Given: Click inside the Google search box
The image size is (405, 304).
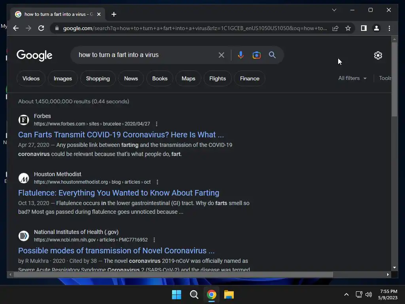Looking at the screenshot, I should [x=146, y=55].
